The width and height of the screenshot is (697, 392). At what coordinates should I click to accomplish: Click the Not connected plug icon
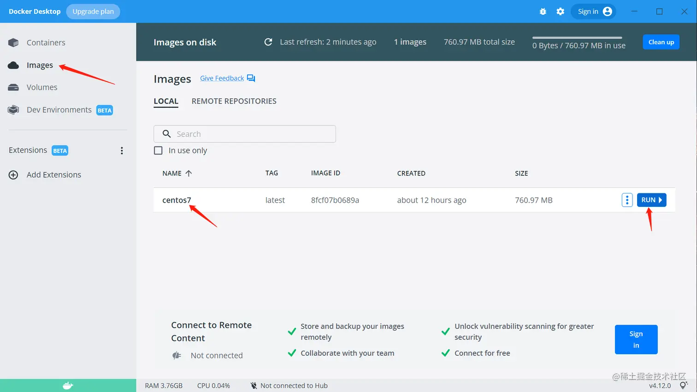tap(177, 355)
